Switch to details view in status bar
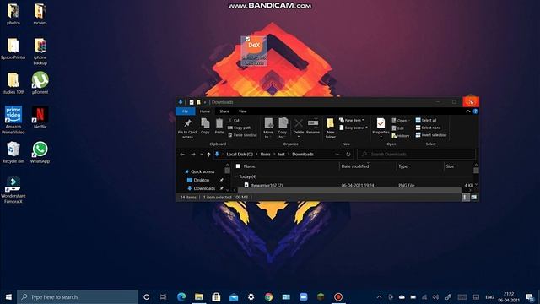 [466, 197]
